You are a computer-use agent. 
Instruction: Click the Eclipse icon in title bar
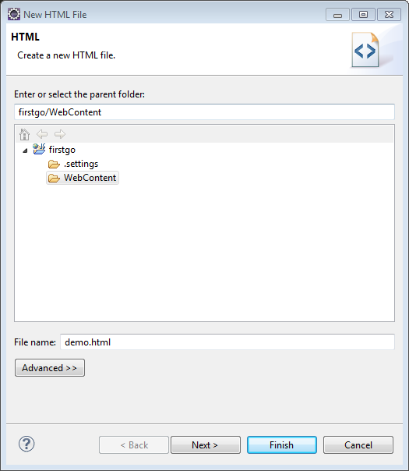(14, 14)
